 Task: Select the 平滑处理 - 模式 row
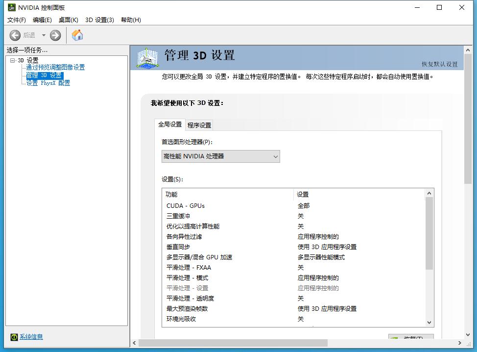pyautogui.click(x=293, y=278)
